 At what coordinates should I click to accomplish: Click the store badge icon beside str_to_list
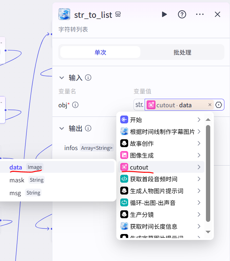[118, 14]
